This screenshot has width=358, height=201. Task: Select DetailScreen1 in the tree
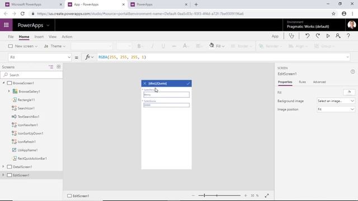tap(22, 167)
